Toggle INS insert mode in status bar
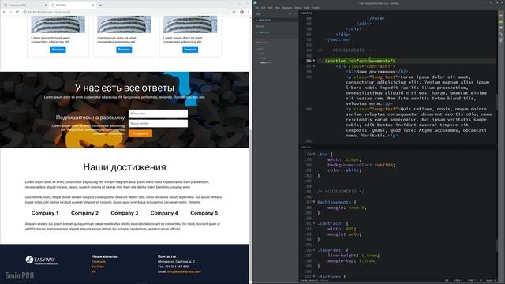The height and width of the screenshot is (284, 505). (447, 281)
